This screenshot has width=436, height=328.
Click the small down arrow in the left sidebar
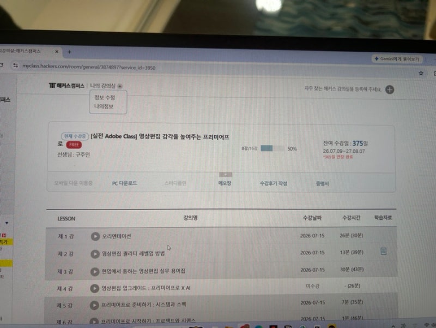[x=7, y=223]
